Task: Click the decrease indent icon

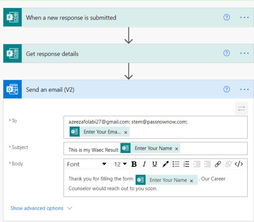Action: click(208, 164)
